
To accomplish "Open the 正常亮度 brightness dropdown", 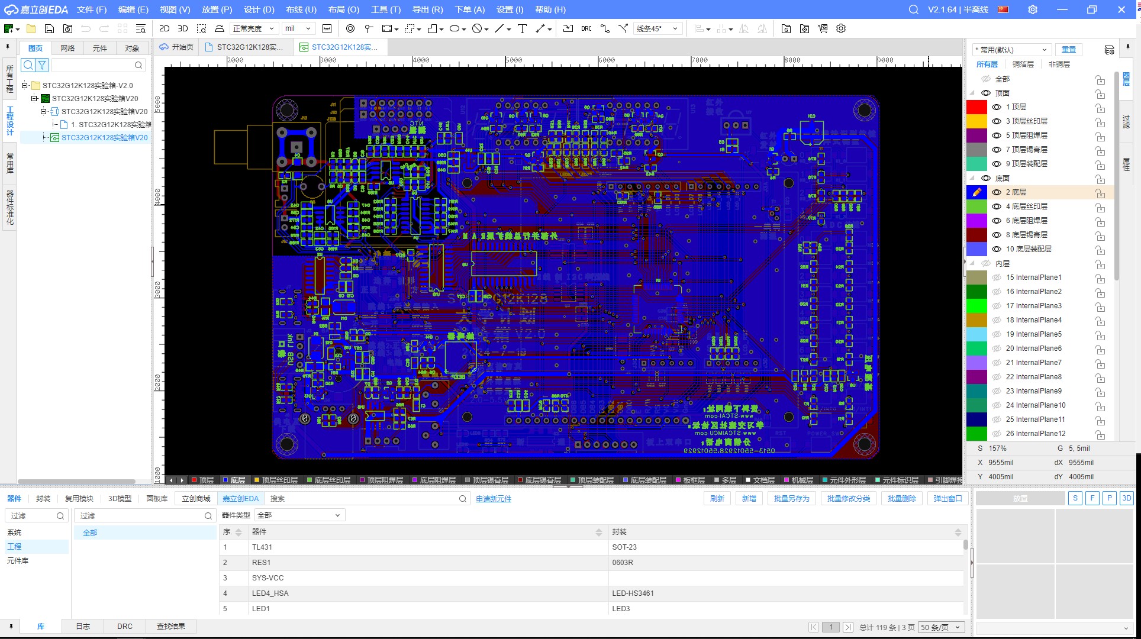I will (x=253, y=28).
